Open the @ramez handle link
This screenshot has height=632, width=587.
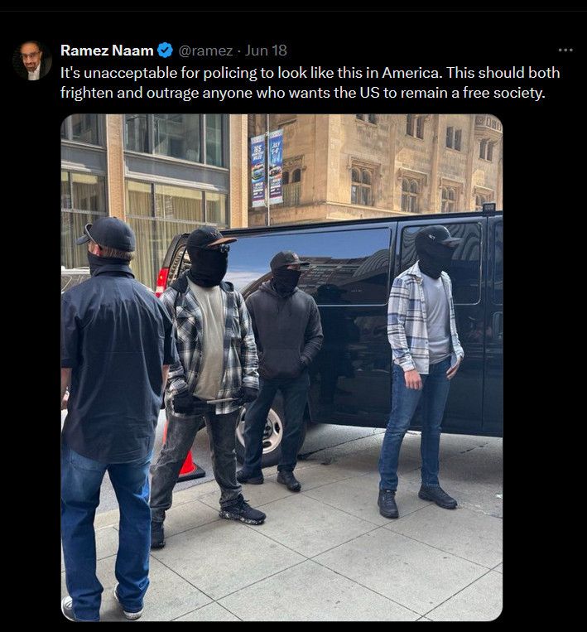pos(205,51)
